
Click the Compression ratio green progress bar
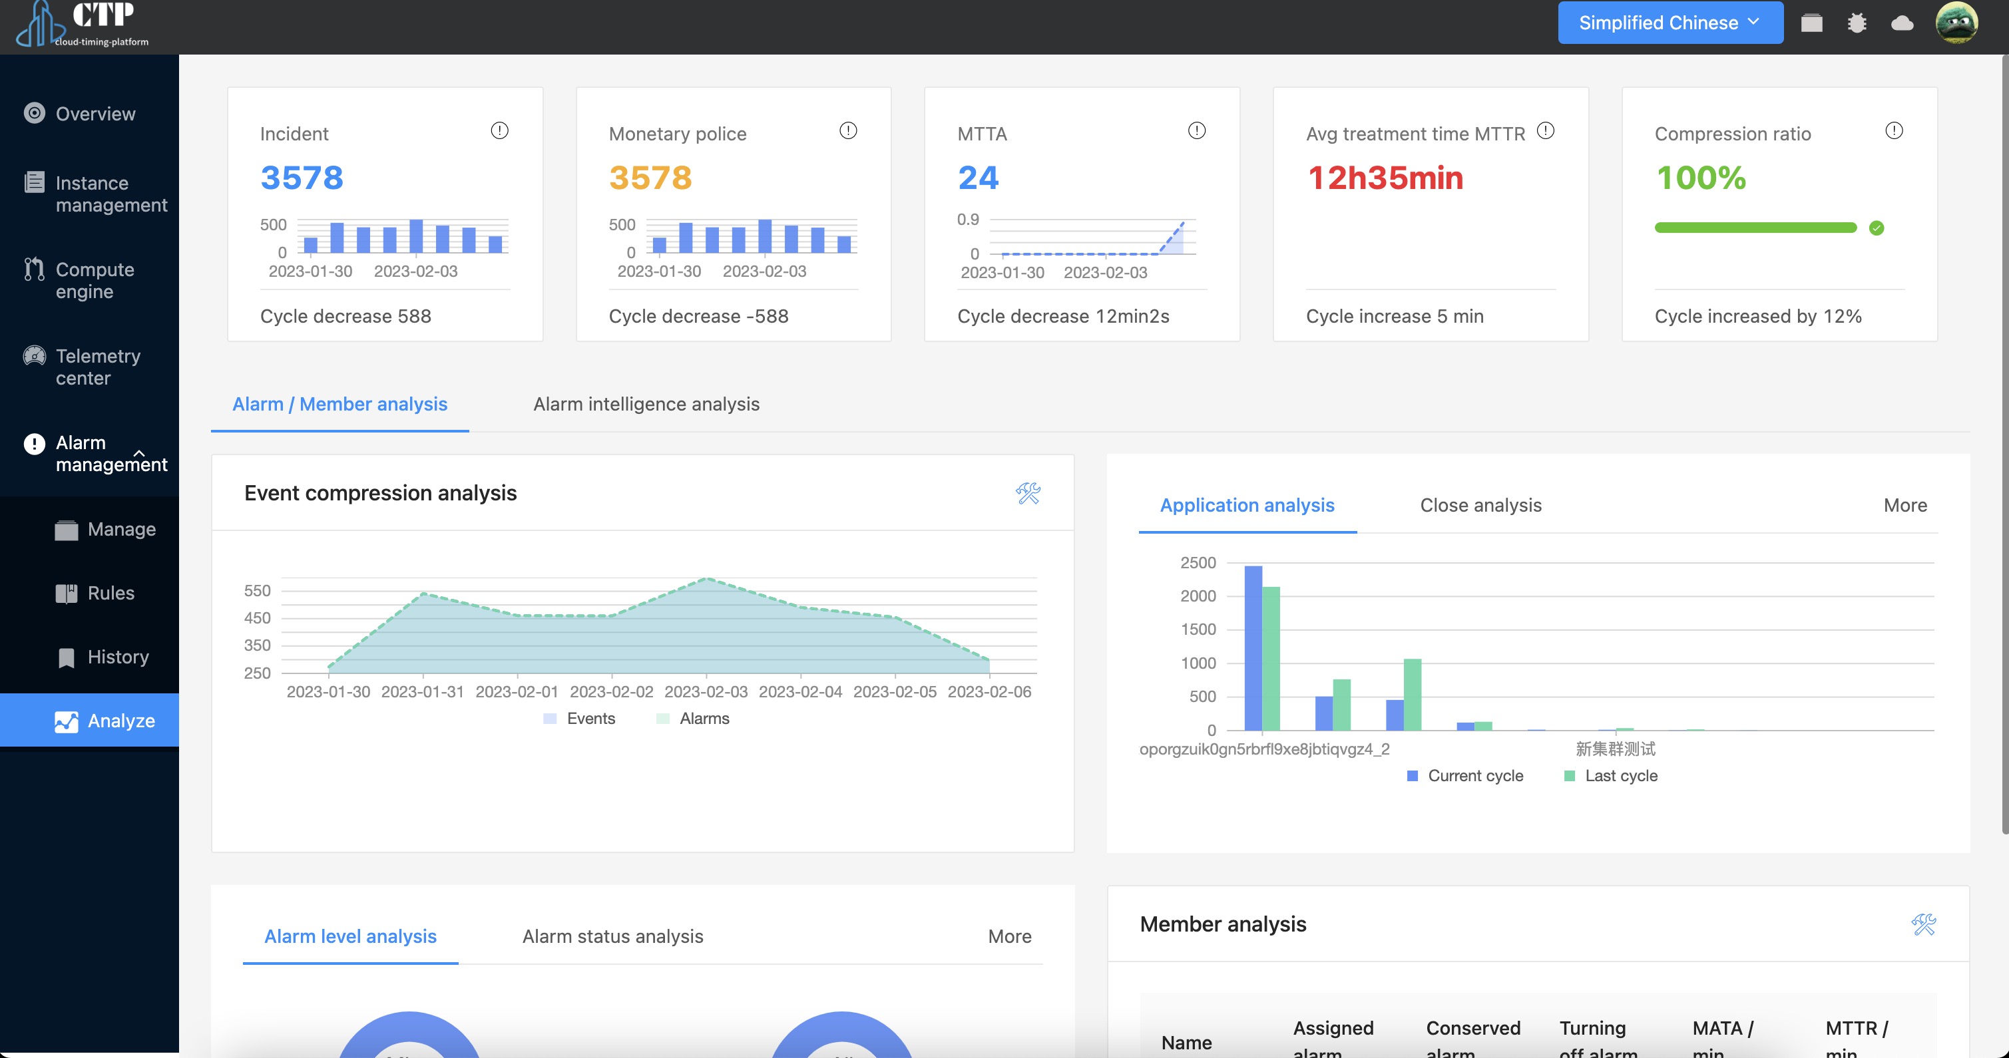click(x=1755, y=228)
